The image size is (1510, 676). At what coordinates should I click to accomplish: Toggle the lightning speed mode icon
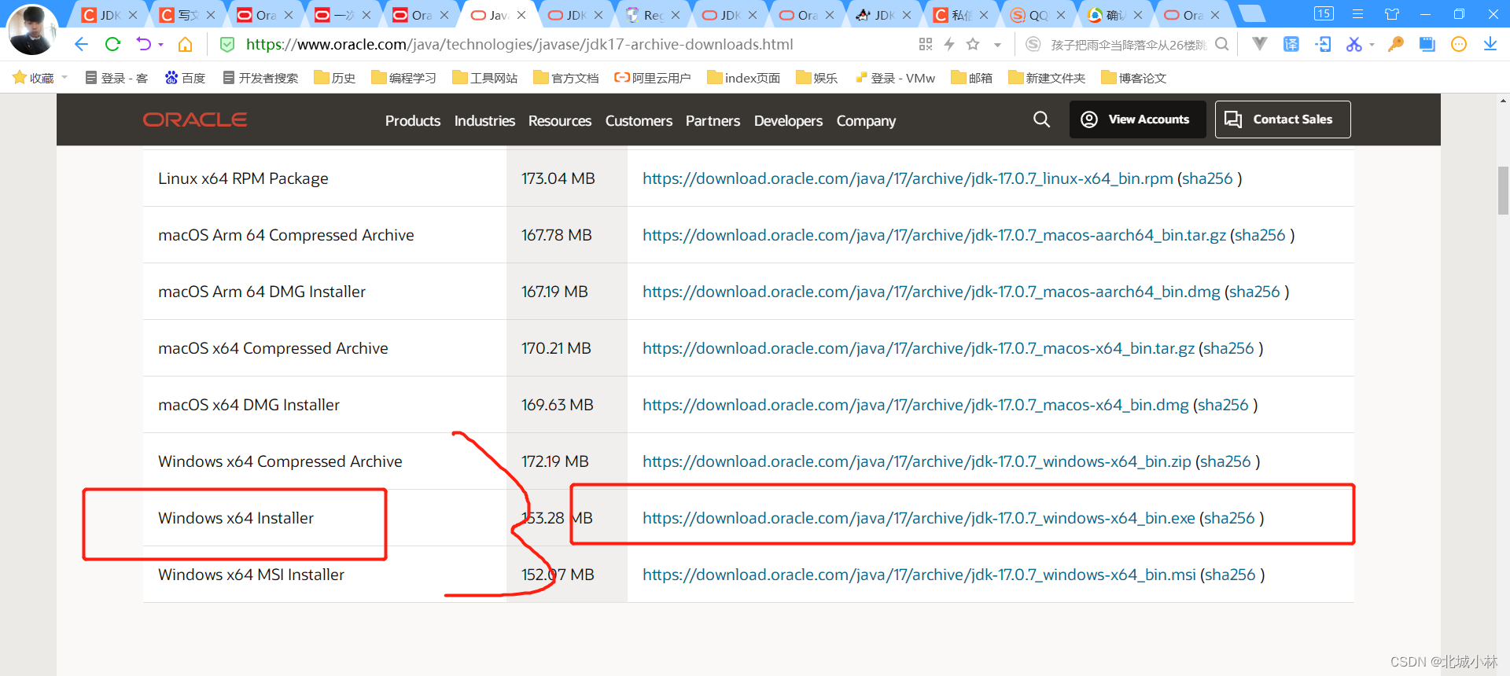[x=949, y=44]
